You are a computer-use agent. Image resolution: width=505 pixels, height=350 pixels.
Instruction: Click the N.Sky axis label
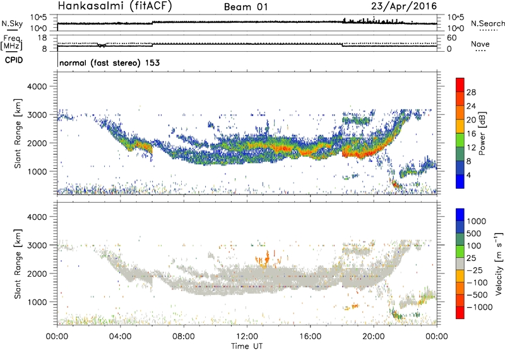tap(12, 23)
